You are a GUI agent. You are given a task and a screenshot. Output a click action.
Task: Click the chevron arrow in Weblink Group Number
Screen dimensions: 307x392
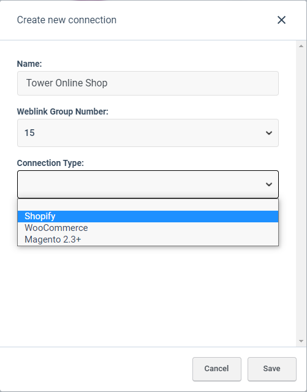[269, 133]
